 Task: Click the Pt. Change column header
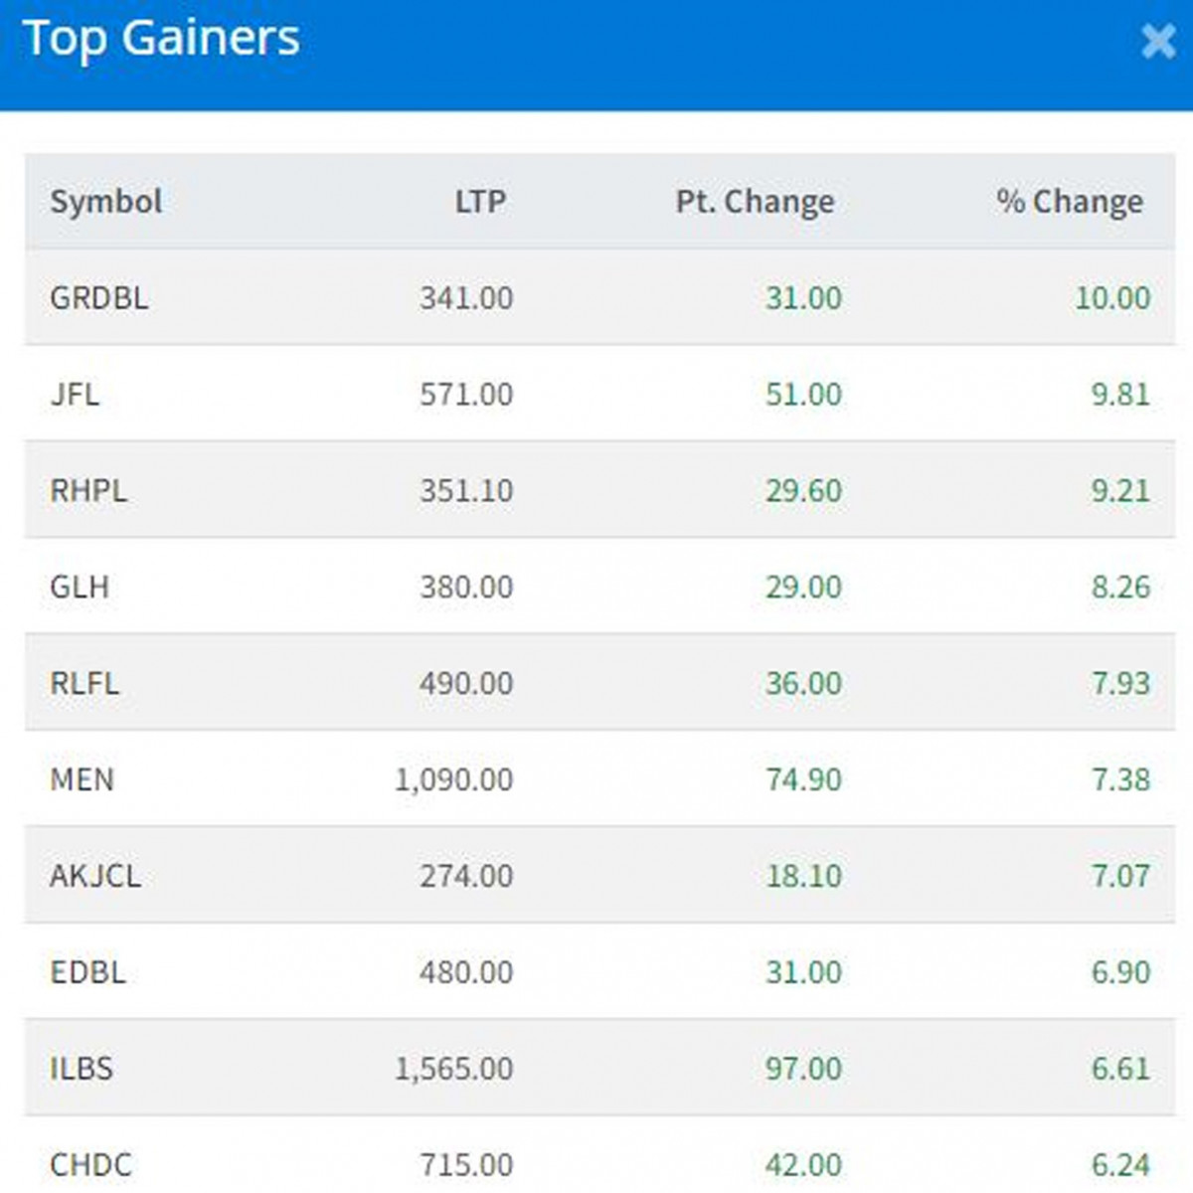[755, 202]
